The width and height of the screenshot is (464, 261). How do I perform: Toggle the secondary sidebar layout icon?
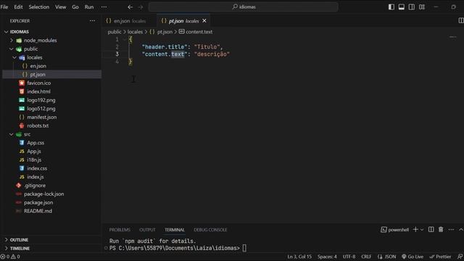[411, 7]
